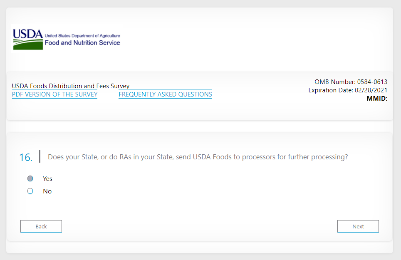Click the USDA Foods Distribution and Fees Survey title
Image resolution: width=401 pixels, height=260 pixels.
pos(71,86)
